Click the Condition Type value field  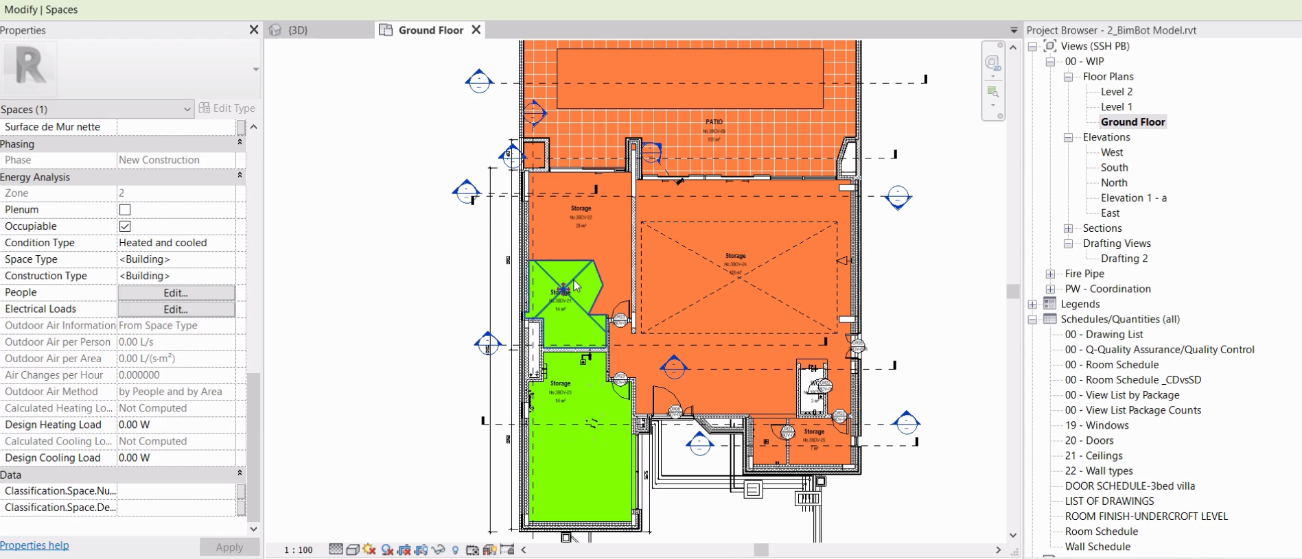pyautogui.click(x=176, y=243)
